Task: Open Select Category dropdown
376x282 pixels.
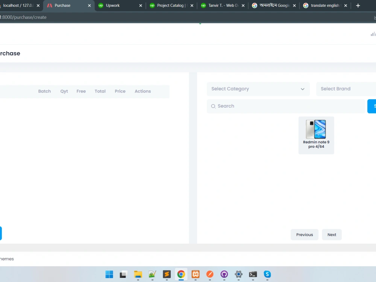Action: tap(258, 89)
